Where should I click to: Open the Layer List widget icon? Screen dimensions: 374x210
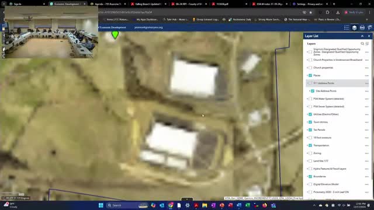pos(355,27)
